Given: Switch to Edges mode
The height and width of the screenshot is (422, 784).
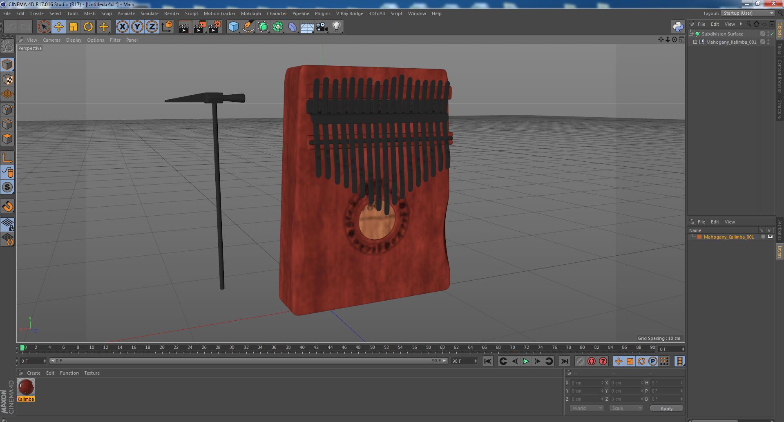Looking at the screenshot, I should [x=7, y=124].
